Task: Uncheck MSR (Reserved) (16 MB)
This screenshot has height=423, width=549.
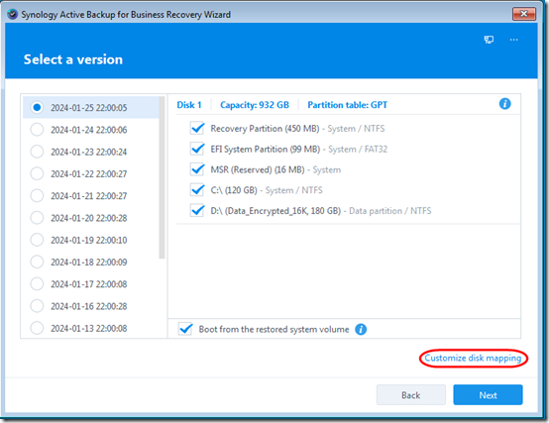Action: [x=197, y=169]
